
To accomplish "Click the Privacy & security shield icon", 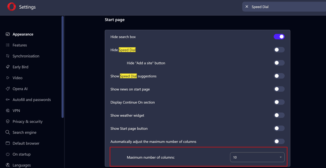I will [x=8, y=121].
